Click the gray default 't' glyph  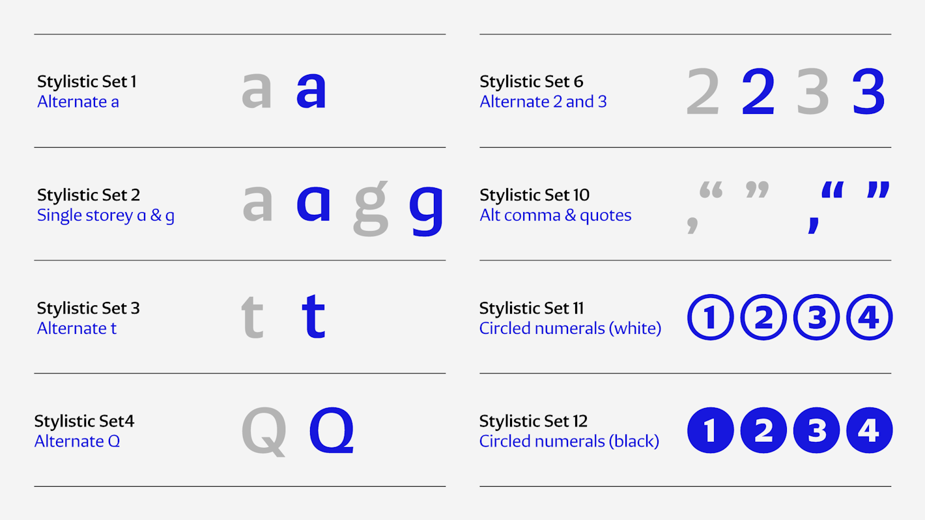[x=253, y=316]
